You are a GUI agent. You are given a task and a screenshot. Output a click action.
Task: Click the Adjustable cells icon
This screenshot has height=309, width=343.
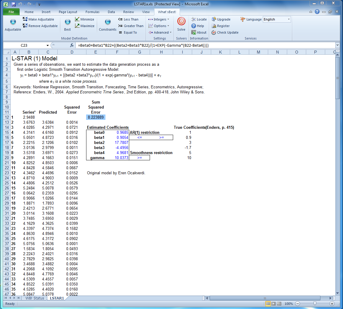(x=13, y=22)
